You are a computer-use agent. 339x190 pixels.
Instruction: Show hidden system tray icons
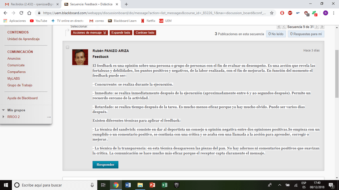point(279,185)
